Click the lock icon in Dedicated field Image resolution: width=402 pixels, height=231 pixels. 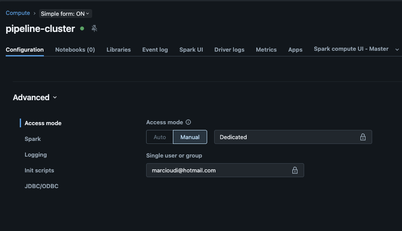pos(363,137)
